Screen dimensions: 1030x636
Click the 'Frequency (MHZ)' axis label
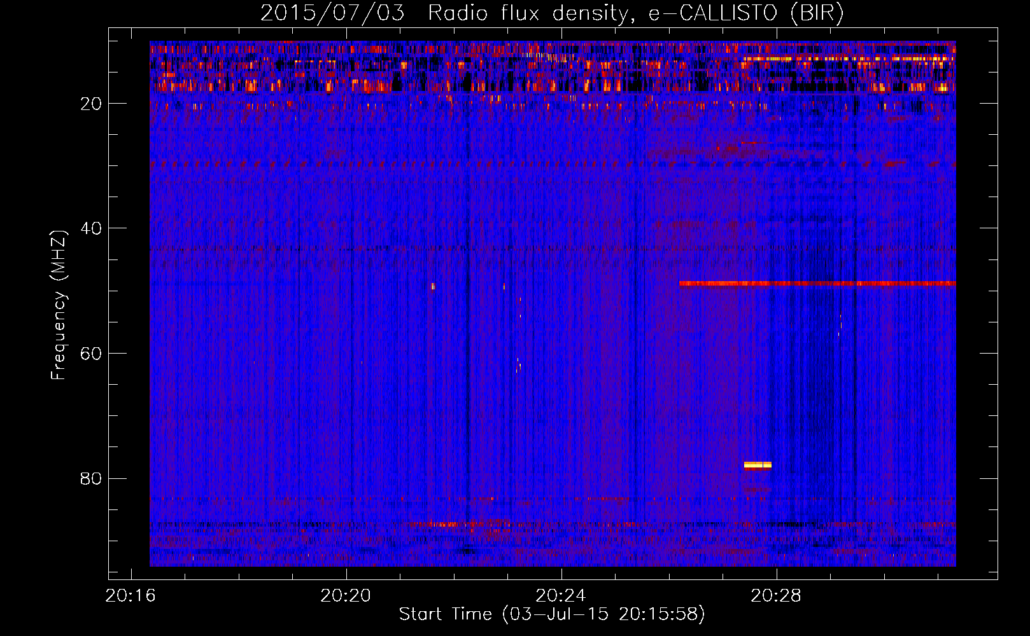(x=59, y=305)
